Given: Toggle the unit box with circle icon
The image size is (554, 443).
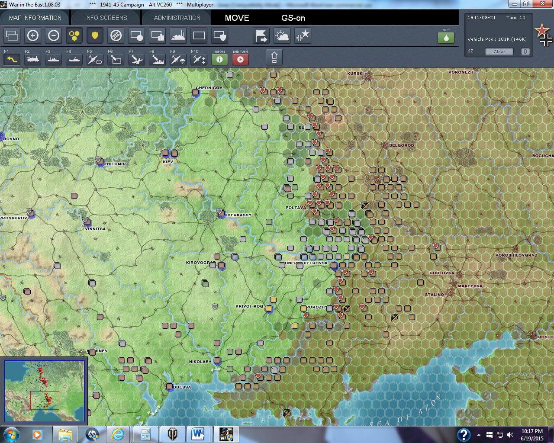Looking at the screenshot, I should [x=137, y=35].
